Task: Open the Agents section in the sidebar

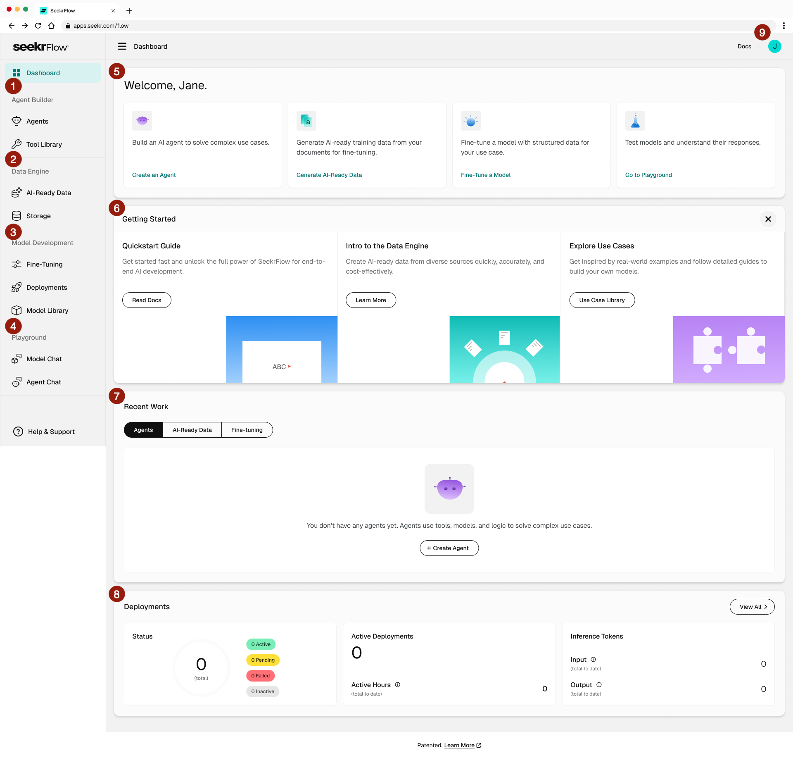Action: (17, 121)
